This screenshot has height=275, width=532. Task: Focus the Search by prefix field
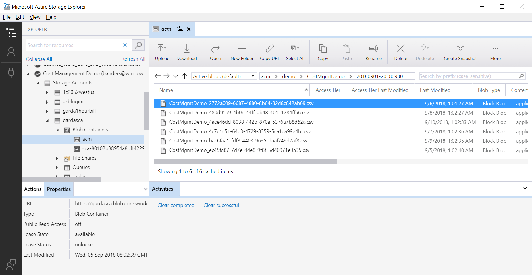tap(468, 76)
